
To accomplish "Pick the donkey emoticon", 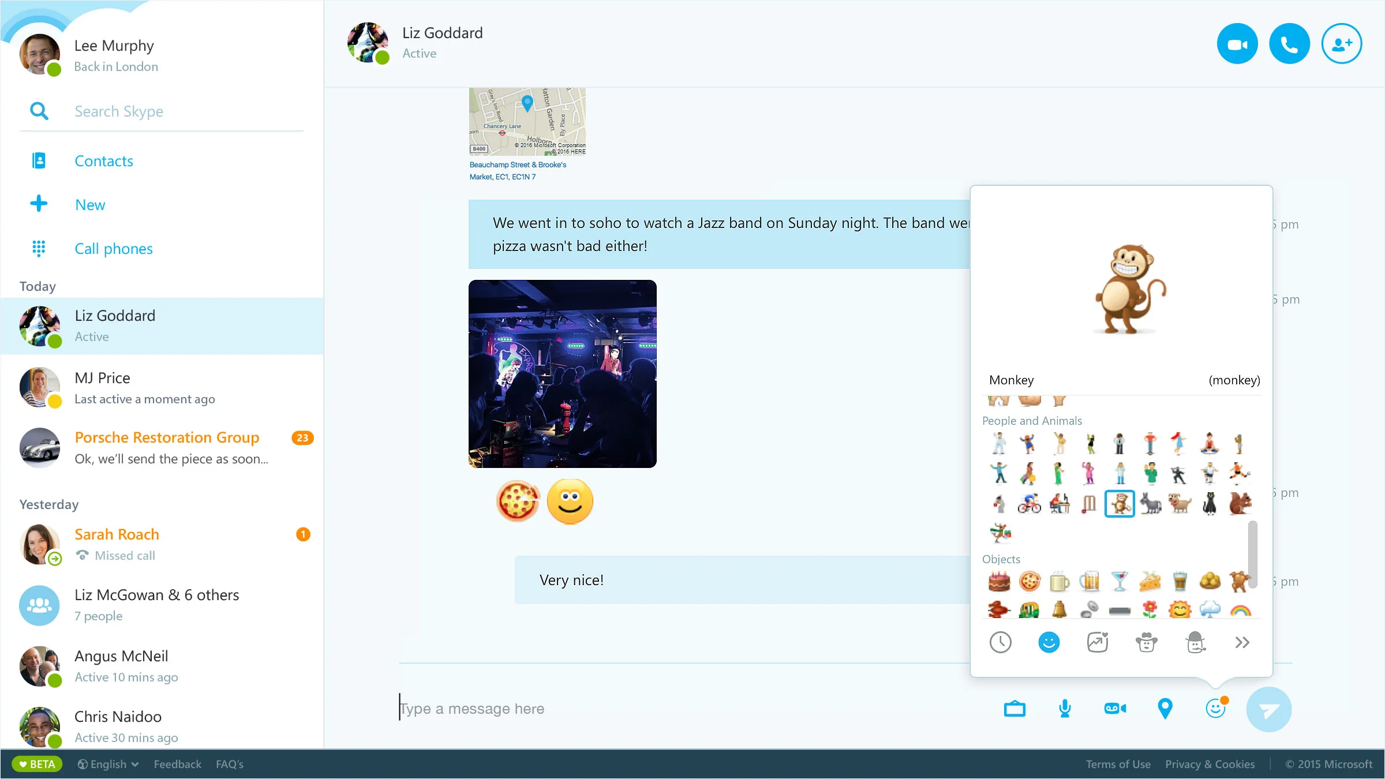I will [x=1150, y=504].
